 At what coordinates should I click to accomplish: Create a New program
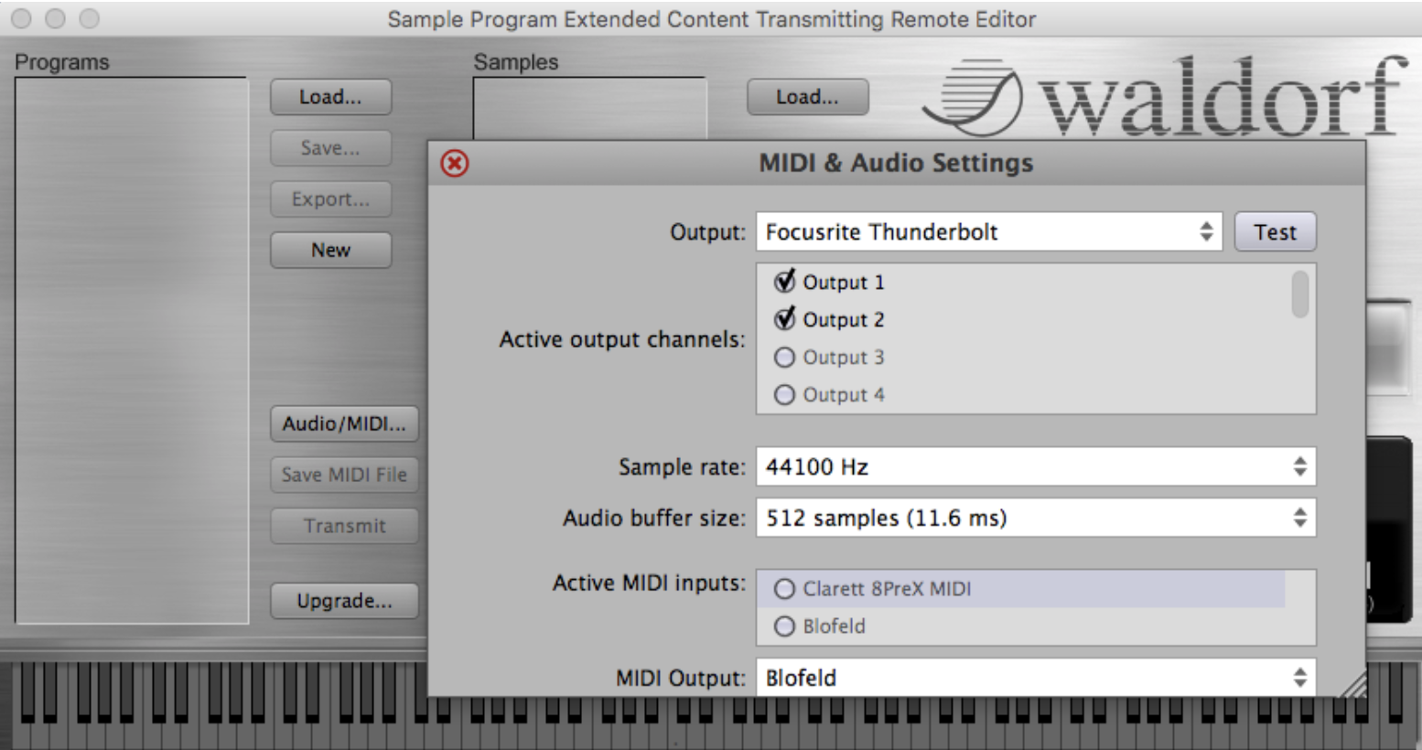pyautogui.click(x=330, y=250)
